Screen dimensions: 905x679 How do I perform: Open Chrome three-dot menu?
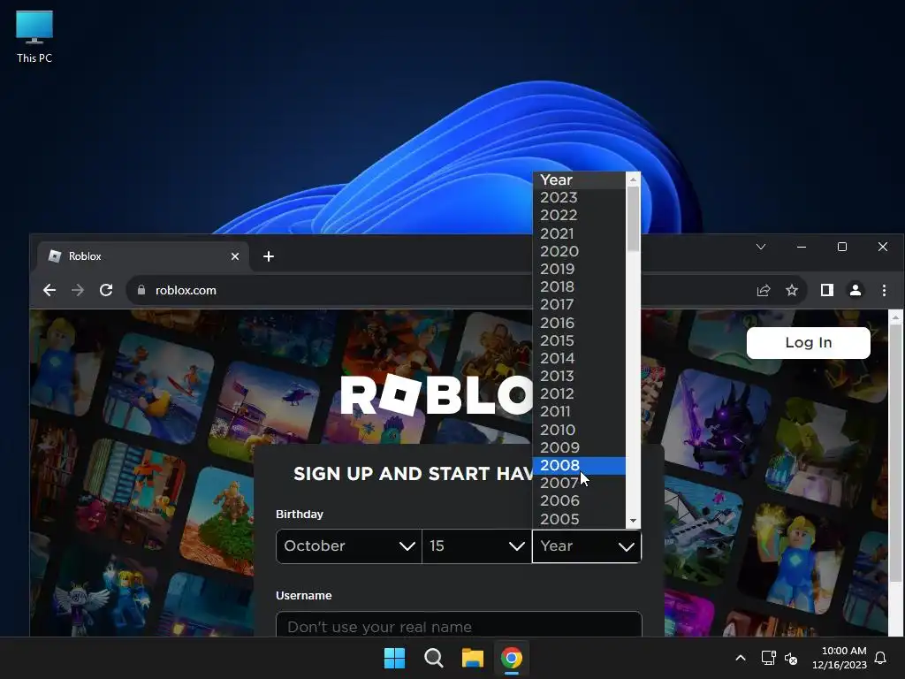(x=884, y=290)
